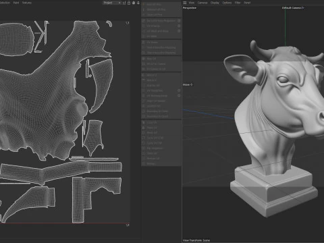Select the shield-shaped UV island
Image resolution: width=324 pixels, height=243 pixels.
point(92,137)
